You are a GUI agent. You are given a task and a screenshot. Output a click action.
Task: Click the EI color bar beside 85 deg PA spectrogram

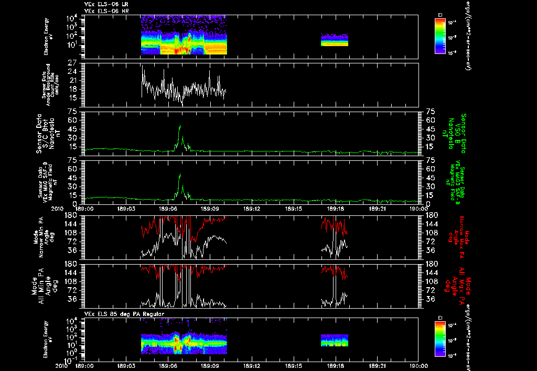click(x=440, y=339)
